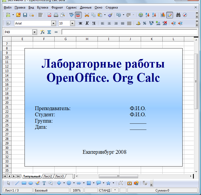The width and height of the screenshot is (201, 195).
Task: Click the 100% zoom status field
Action: coord(77,190)
